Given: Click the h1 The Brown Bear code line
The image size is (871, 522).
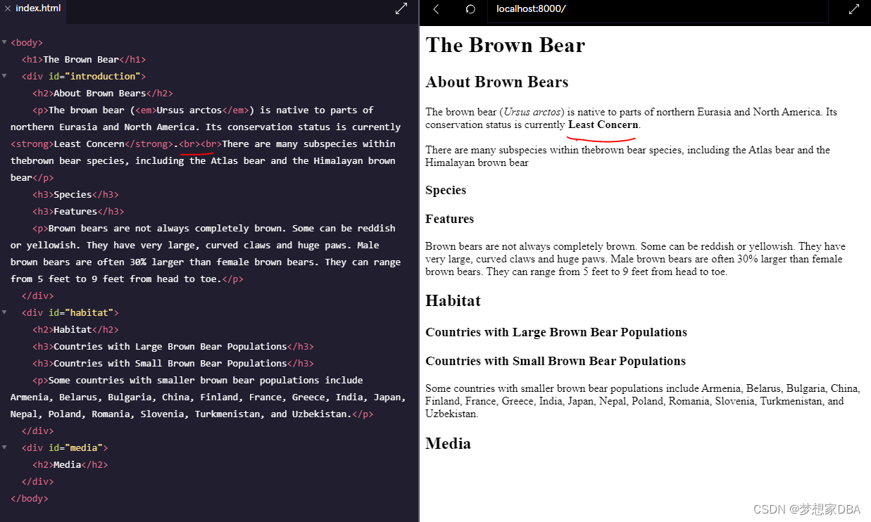Looking at the screenshot, I should pos(84,60).
